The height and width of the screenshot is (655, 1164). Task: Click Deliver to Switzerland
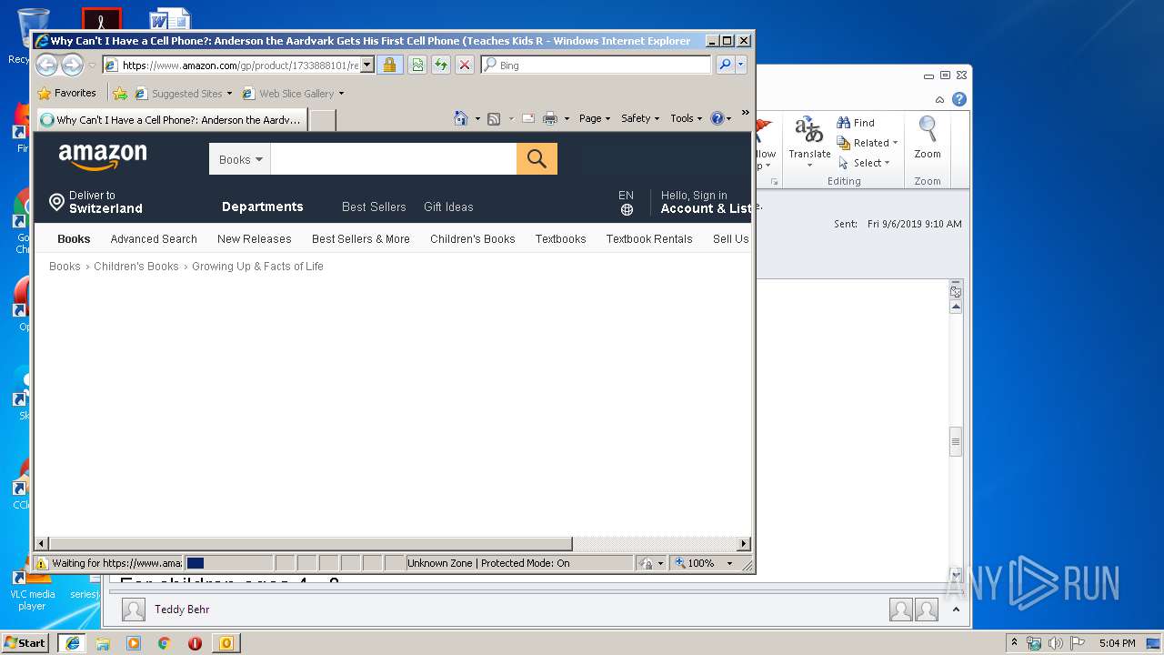point(96,202)
